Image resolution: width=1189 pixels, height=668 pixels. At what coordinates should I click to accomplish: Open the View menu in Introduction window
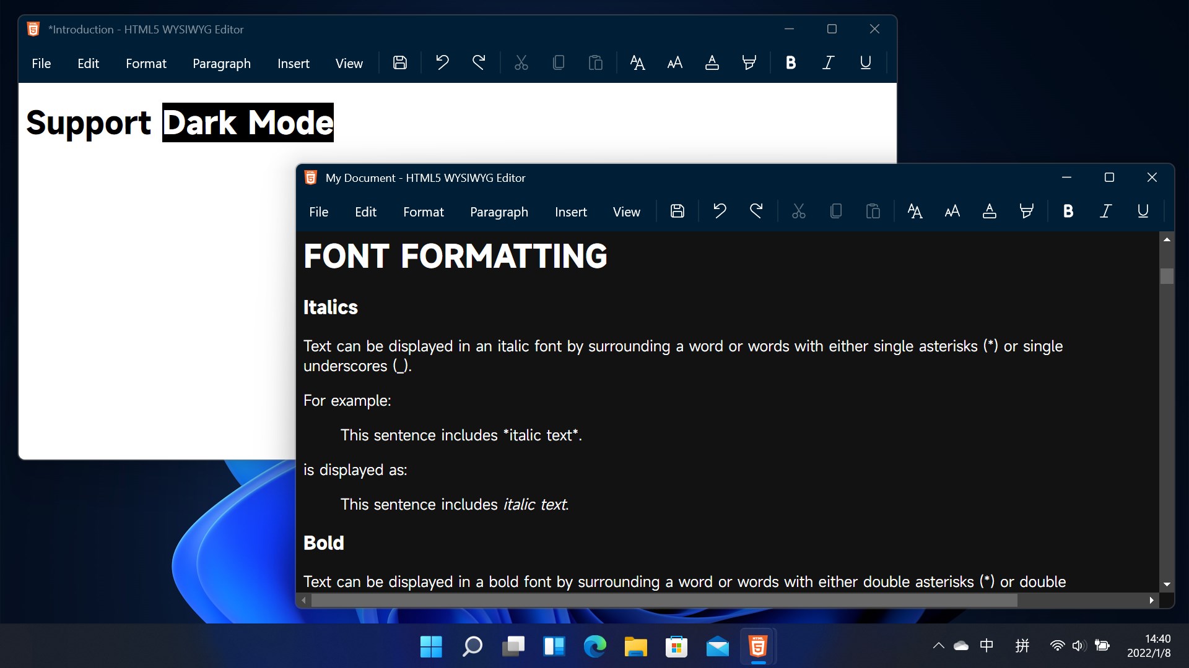pos(349,64)
